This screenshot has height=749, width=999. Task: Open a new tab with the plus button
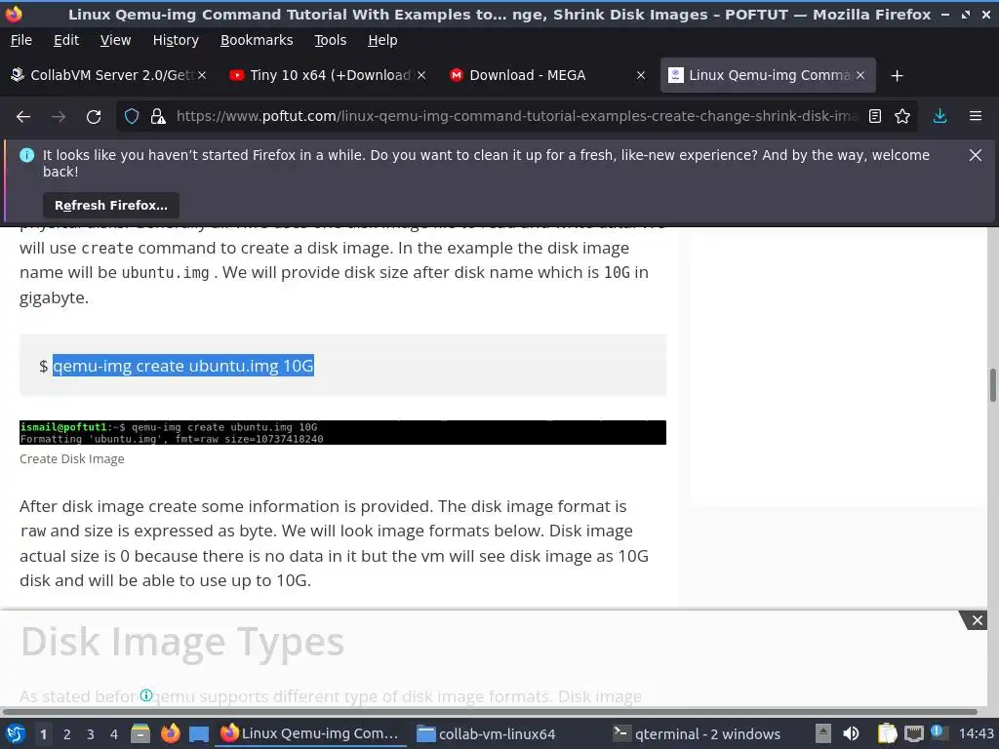[898, 76]
